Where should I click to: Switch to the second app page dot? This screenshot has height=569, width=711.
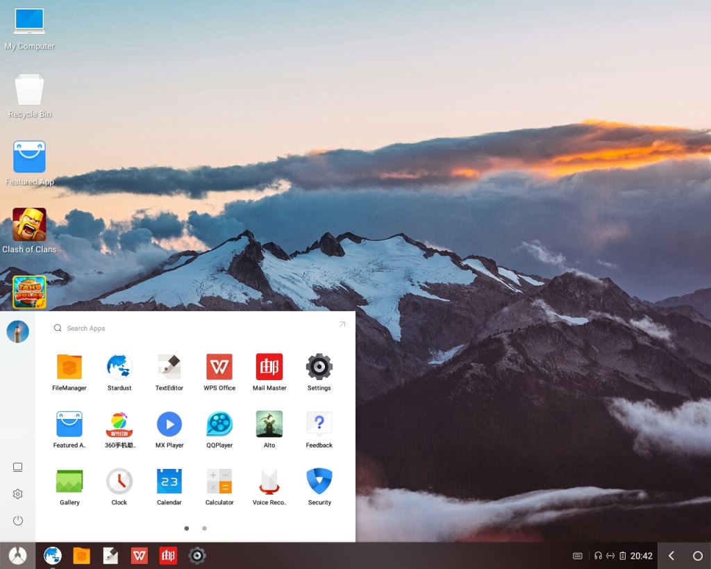click(205, 528)
